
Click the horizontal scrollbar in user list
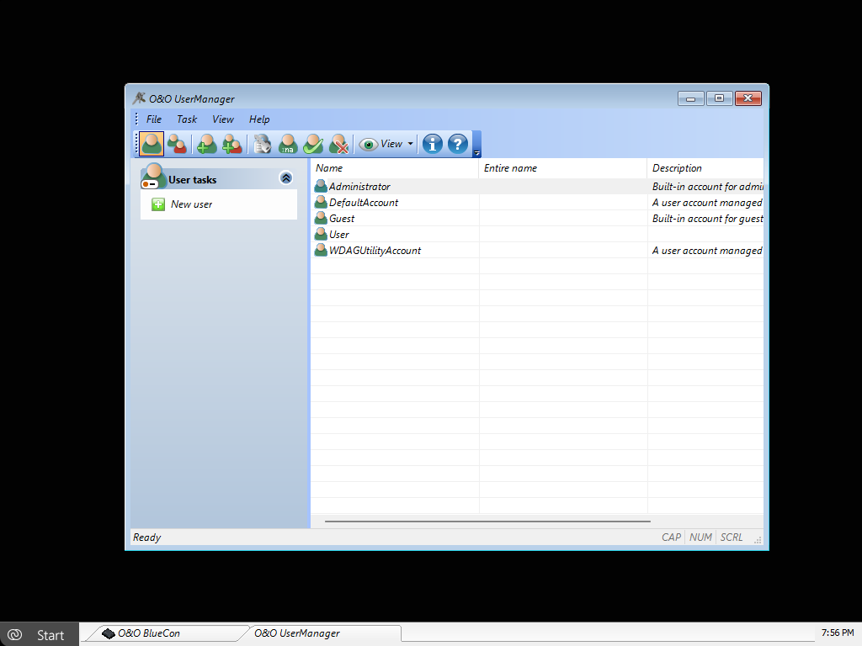click(x=487, y=522)
